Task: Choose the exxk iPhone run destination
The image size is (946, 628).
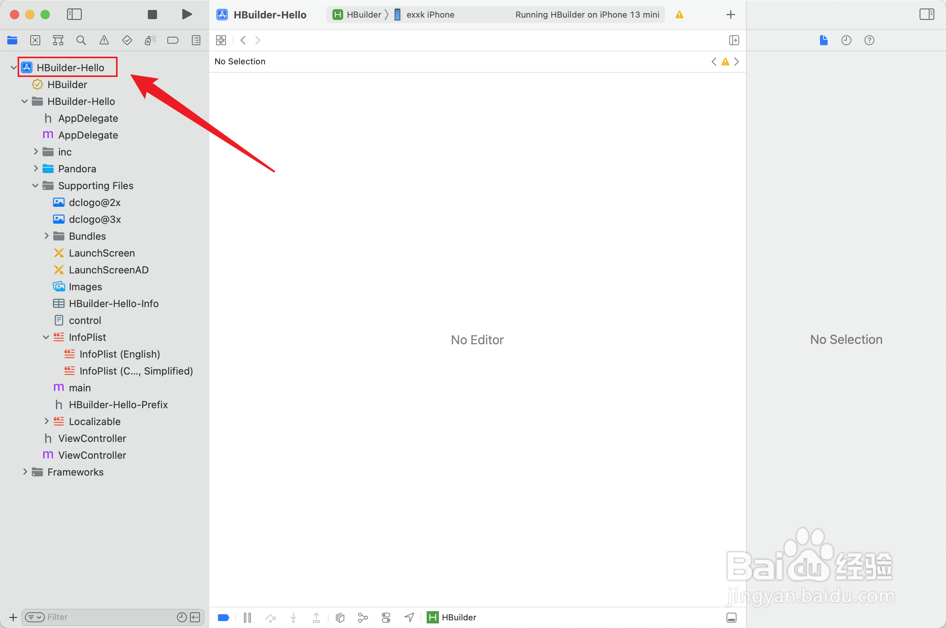Action: [424, 15]
